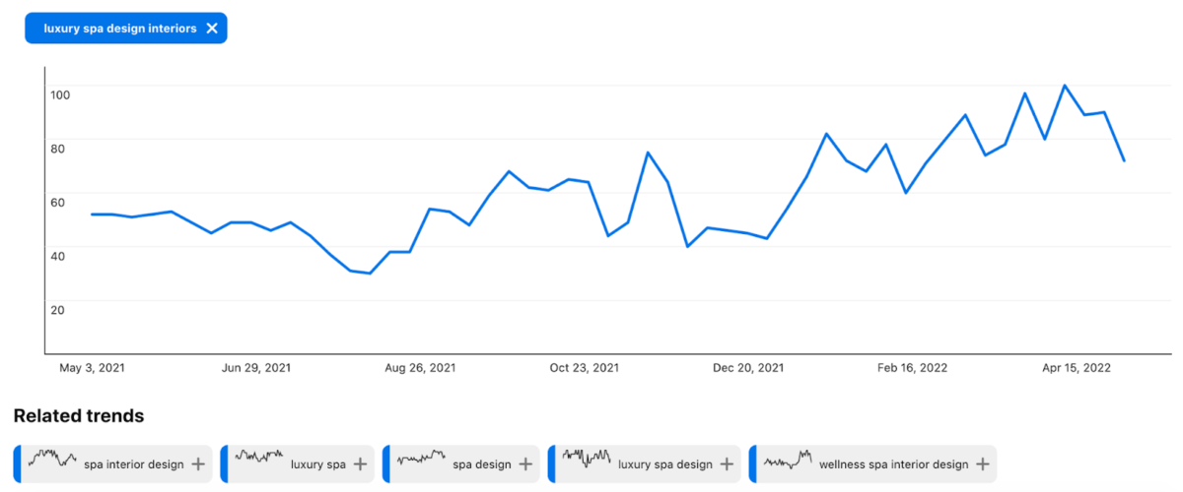
Task: Click the Dec 20, 2021 date label
Action: 748,368
